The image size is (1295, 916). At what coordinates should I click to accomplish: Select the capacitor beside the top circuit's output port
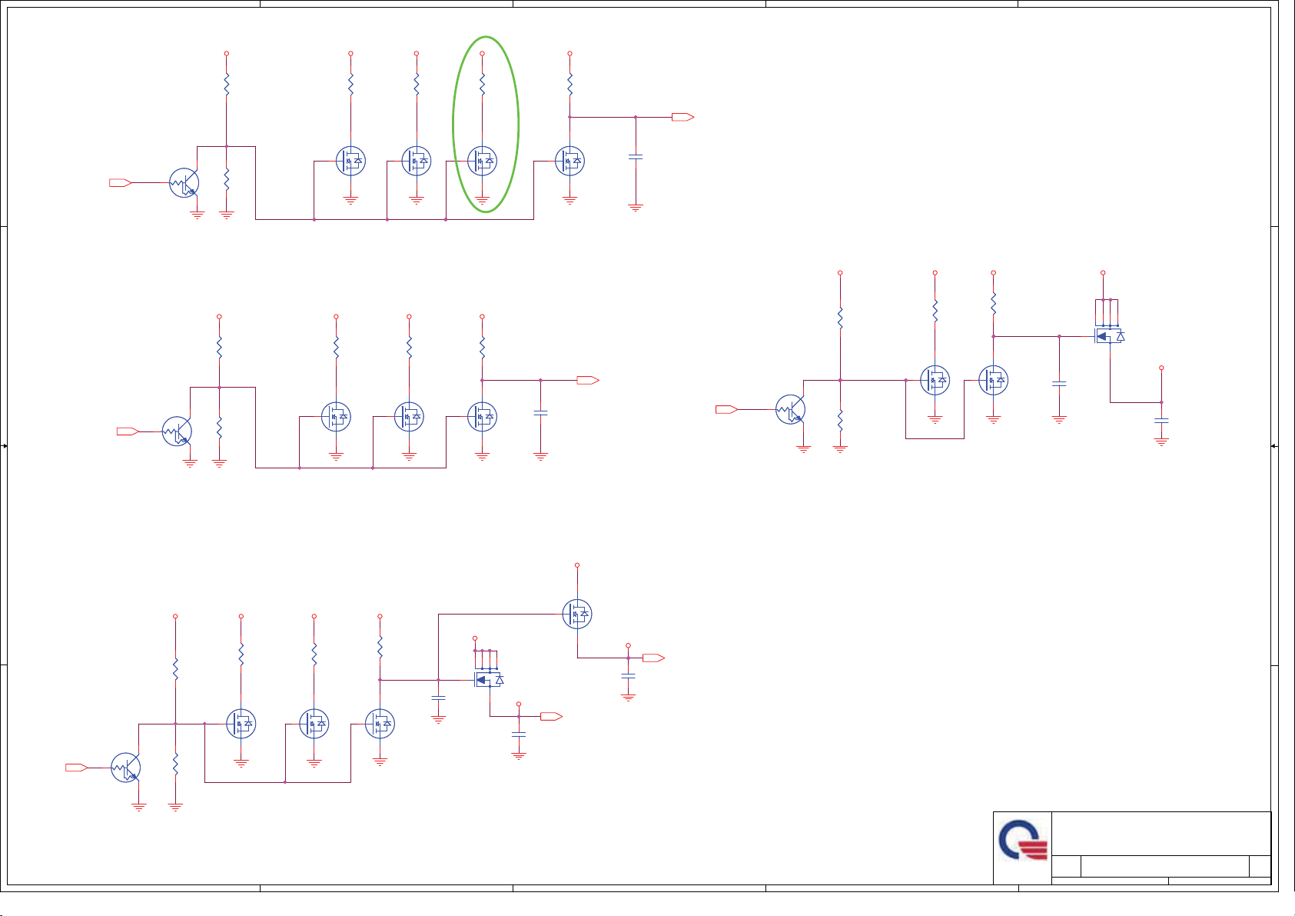pyautogui.click(x=636, y=157)
